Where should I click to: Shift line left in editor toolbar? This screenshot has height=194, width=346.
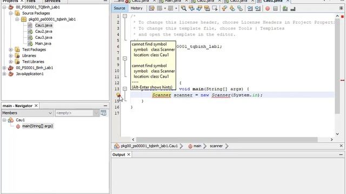pos(250,9)
